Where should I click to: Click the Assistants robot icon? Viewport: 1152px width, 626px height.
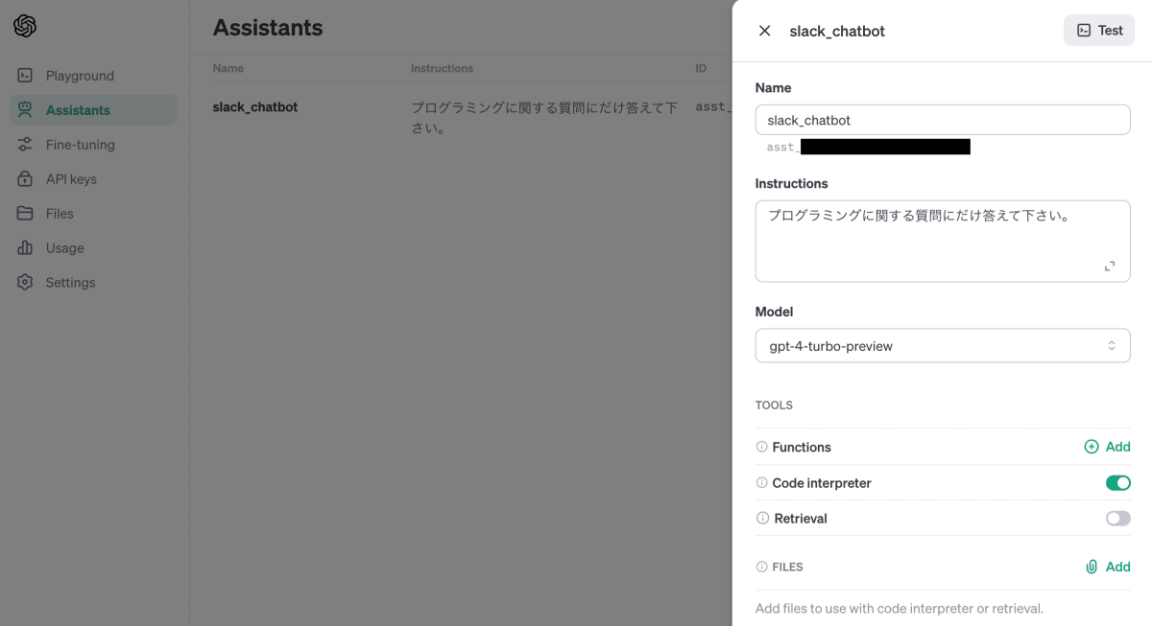tap(26, 110)
